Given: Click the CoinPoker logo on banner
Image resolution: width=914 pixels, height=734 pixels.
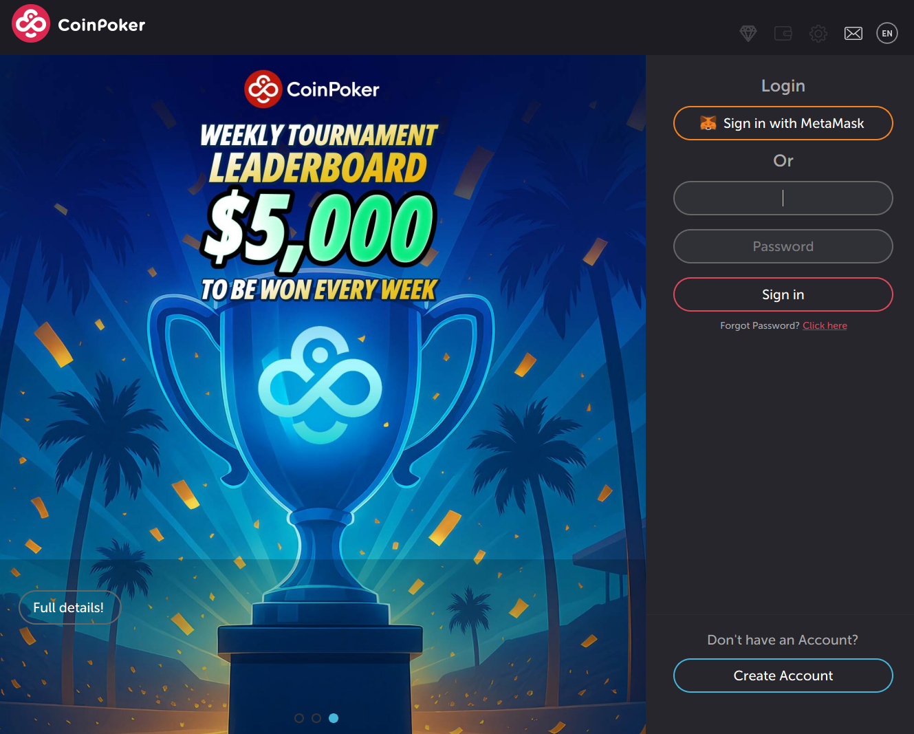Looking at the screenshot, I should pos(312,89).
